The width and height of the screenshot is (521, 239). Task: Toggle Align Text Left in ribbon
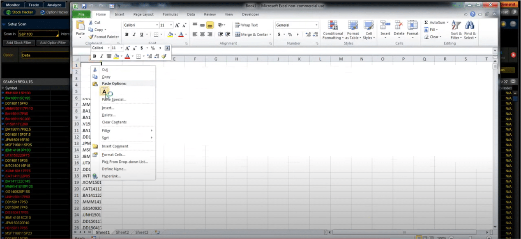coord(195,34)
